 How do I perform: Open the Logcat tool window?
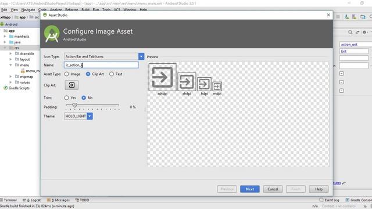point(32,200)
